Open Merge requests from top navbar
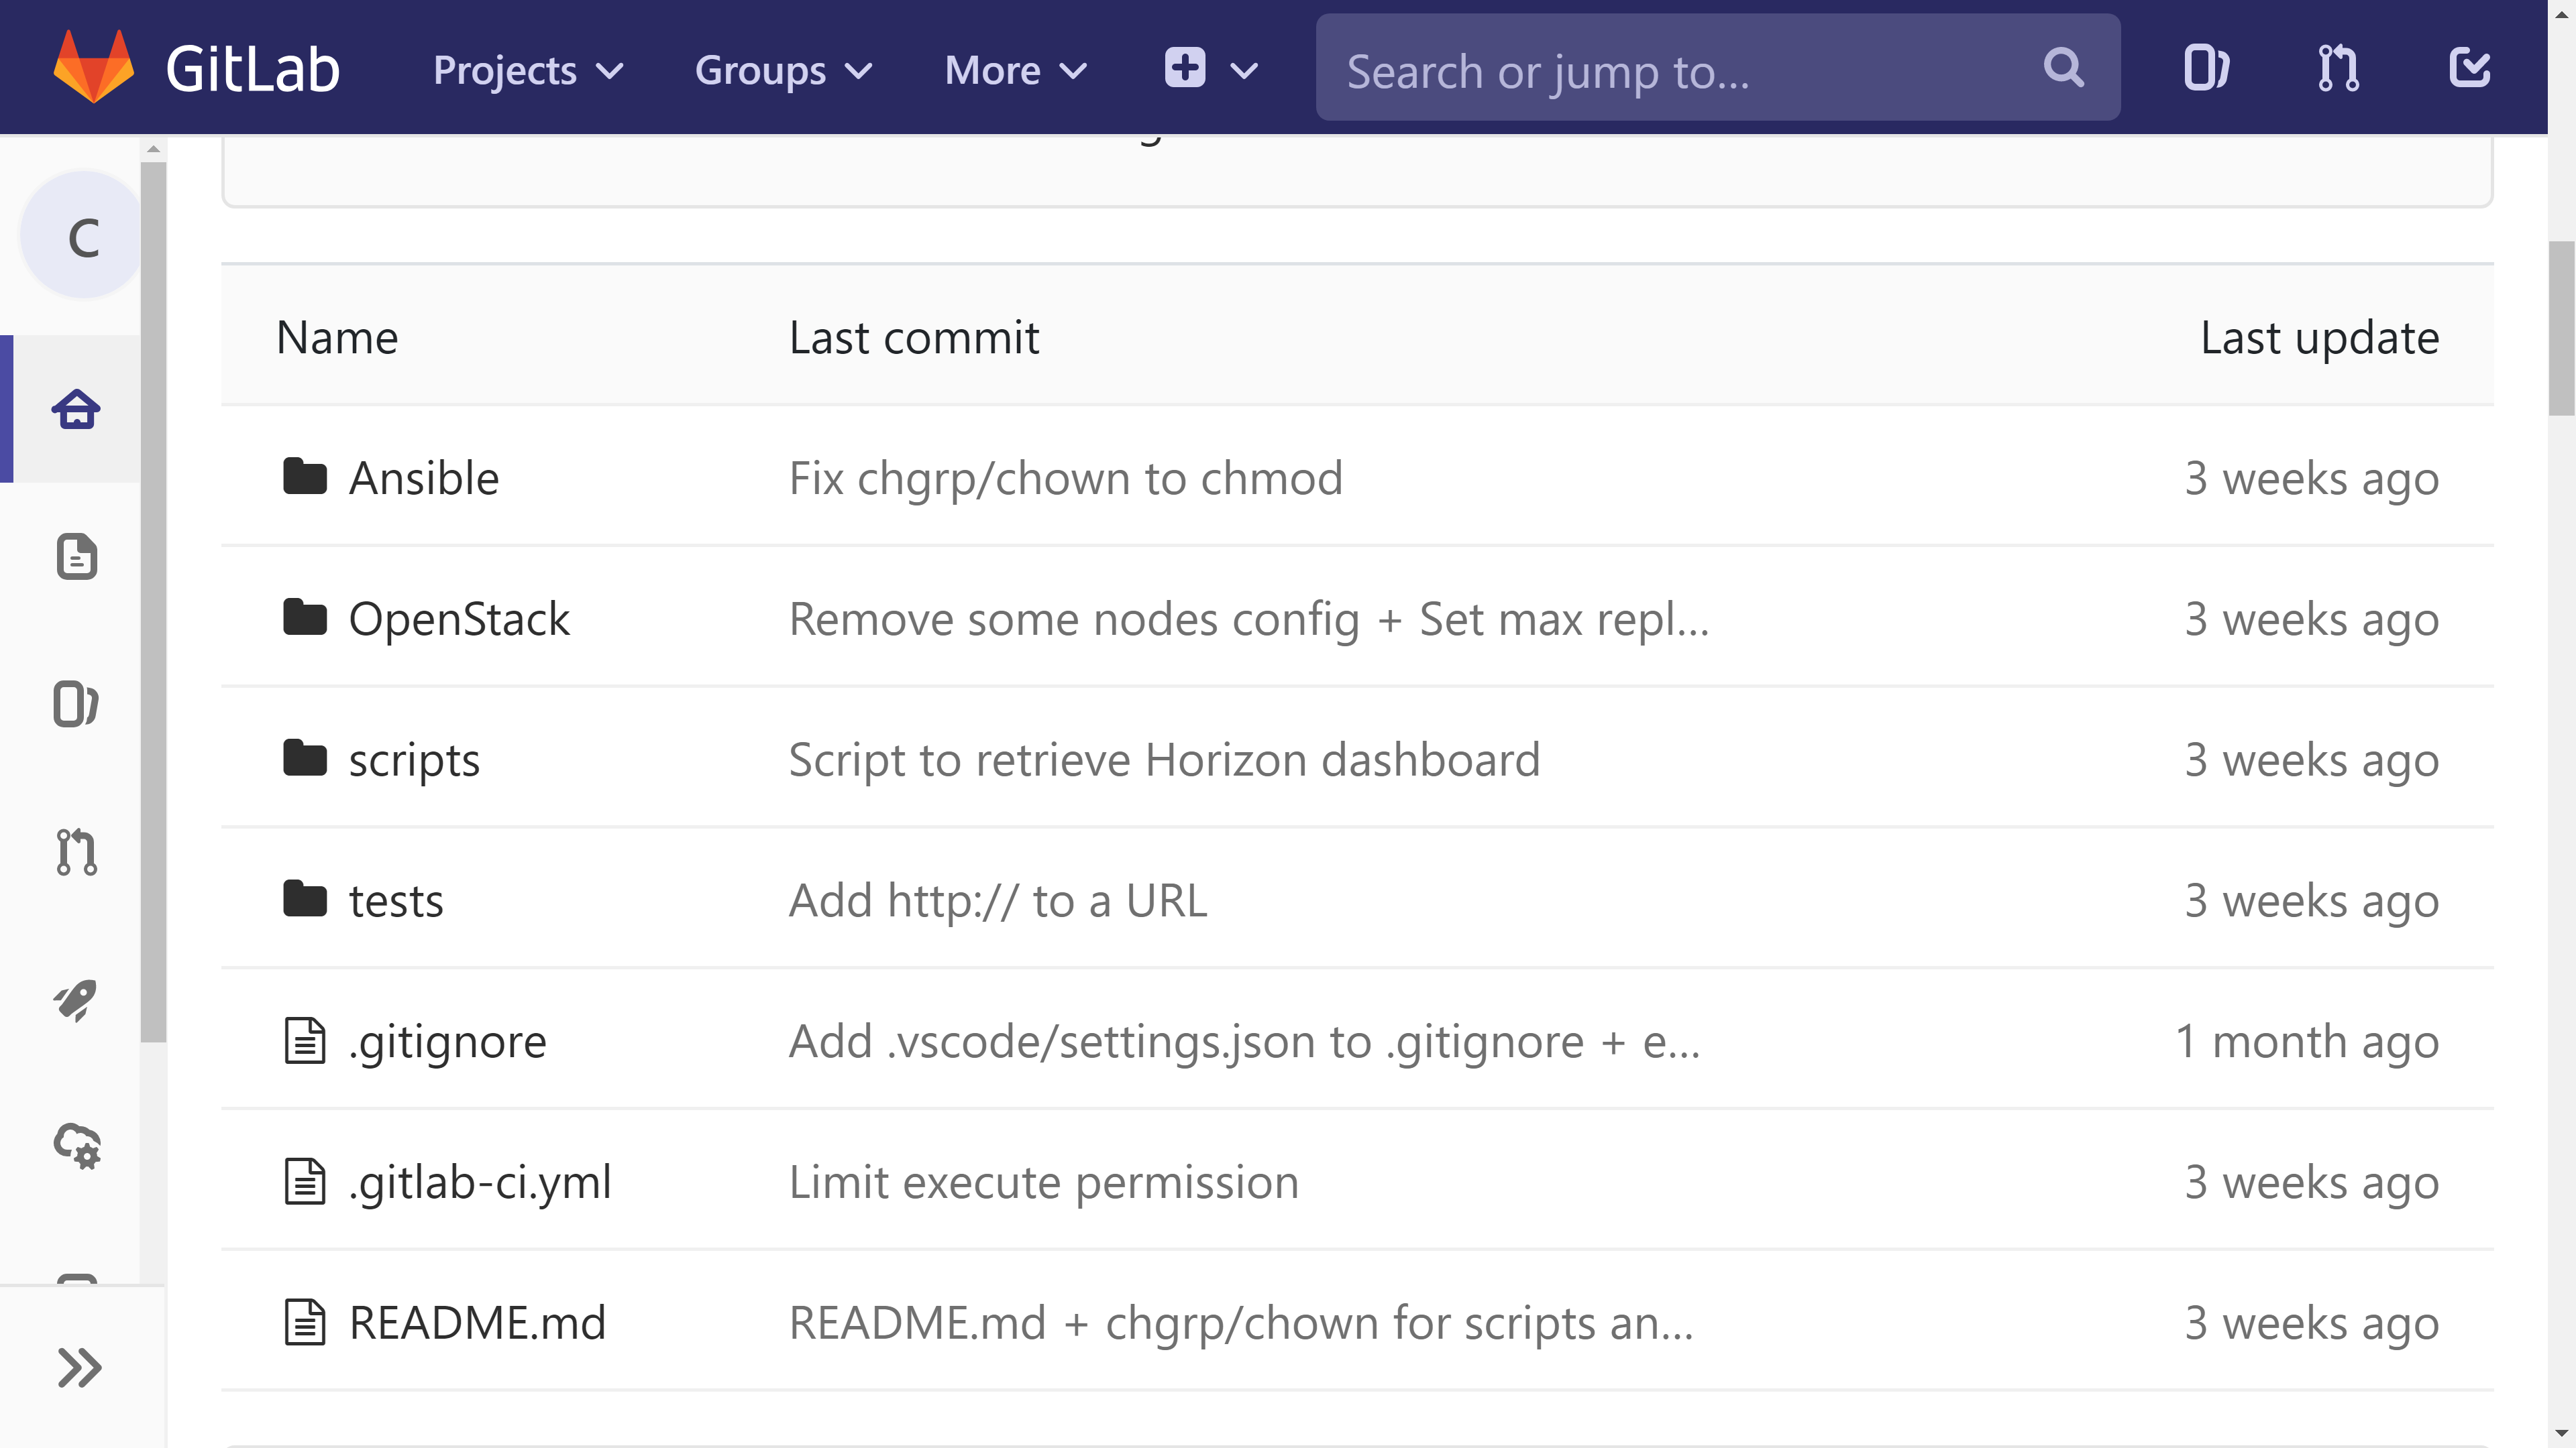 (x=2338, y=68)
